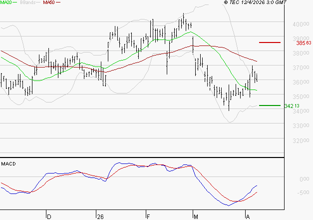The image size is (313, 220).
Task: Click the red resistance level line
Action: [x=270, y=42]
